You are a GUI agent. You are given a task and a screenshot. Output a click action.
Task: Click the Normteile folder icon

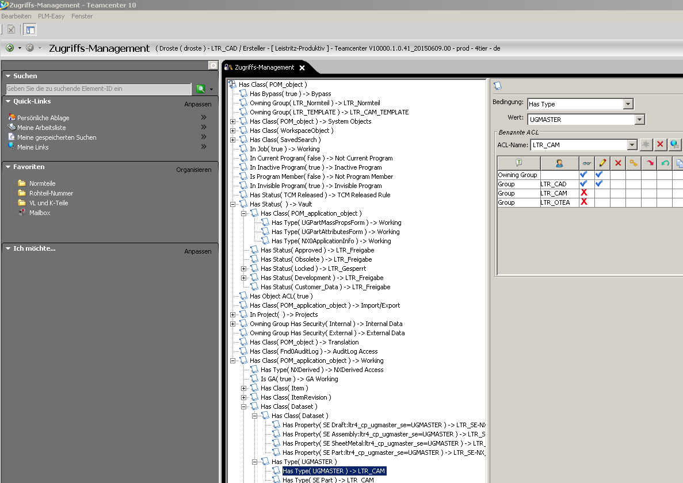22,183
